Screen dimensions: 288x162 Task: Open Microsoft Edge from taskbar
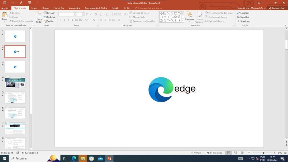[74, 158]
